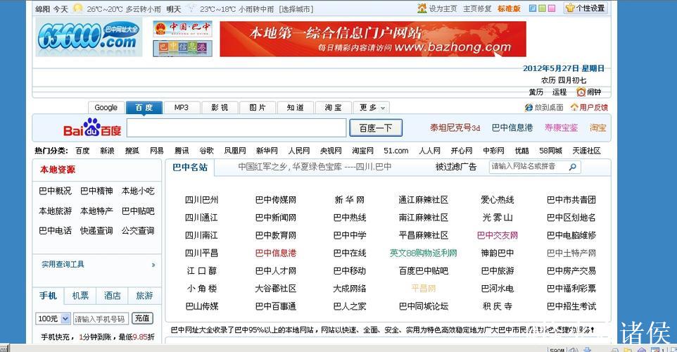Click tomorrow's rain weather icon
This screenshot has width=677, height=352.
191,8
